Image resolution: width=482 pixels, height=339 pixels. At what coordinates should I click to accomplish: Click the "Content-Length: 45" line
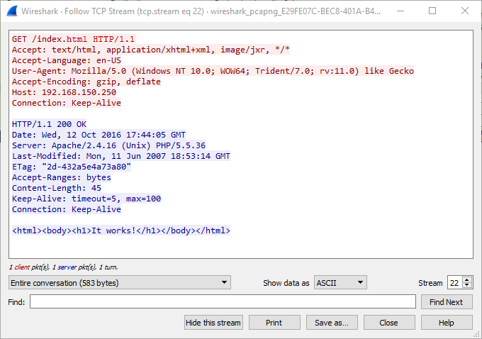(x=57, y=188)
